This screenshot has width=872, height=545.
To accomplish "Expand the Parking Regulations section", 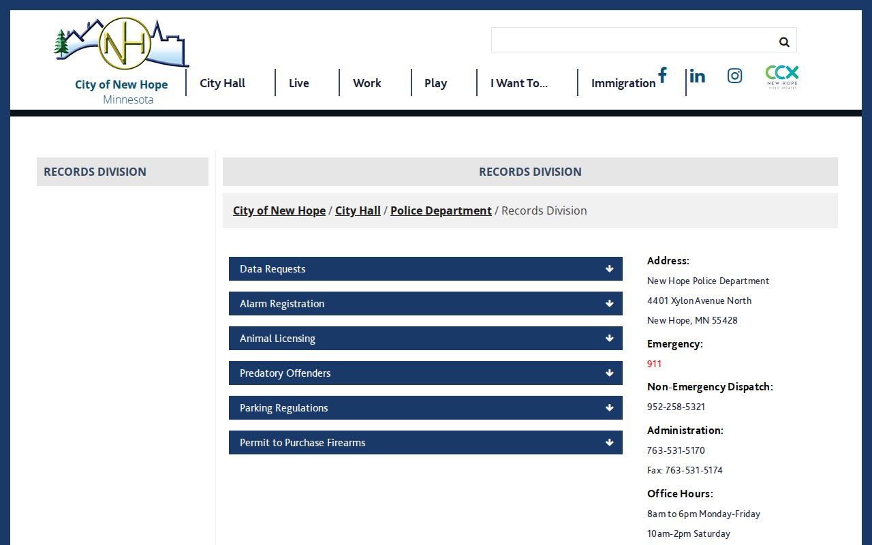I will (x=426, y=408).
